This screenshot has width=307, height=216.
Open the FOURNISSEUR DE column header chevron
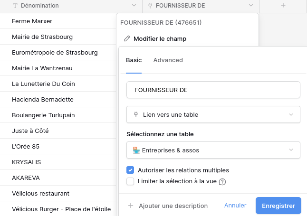[250, 6]
